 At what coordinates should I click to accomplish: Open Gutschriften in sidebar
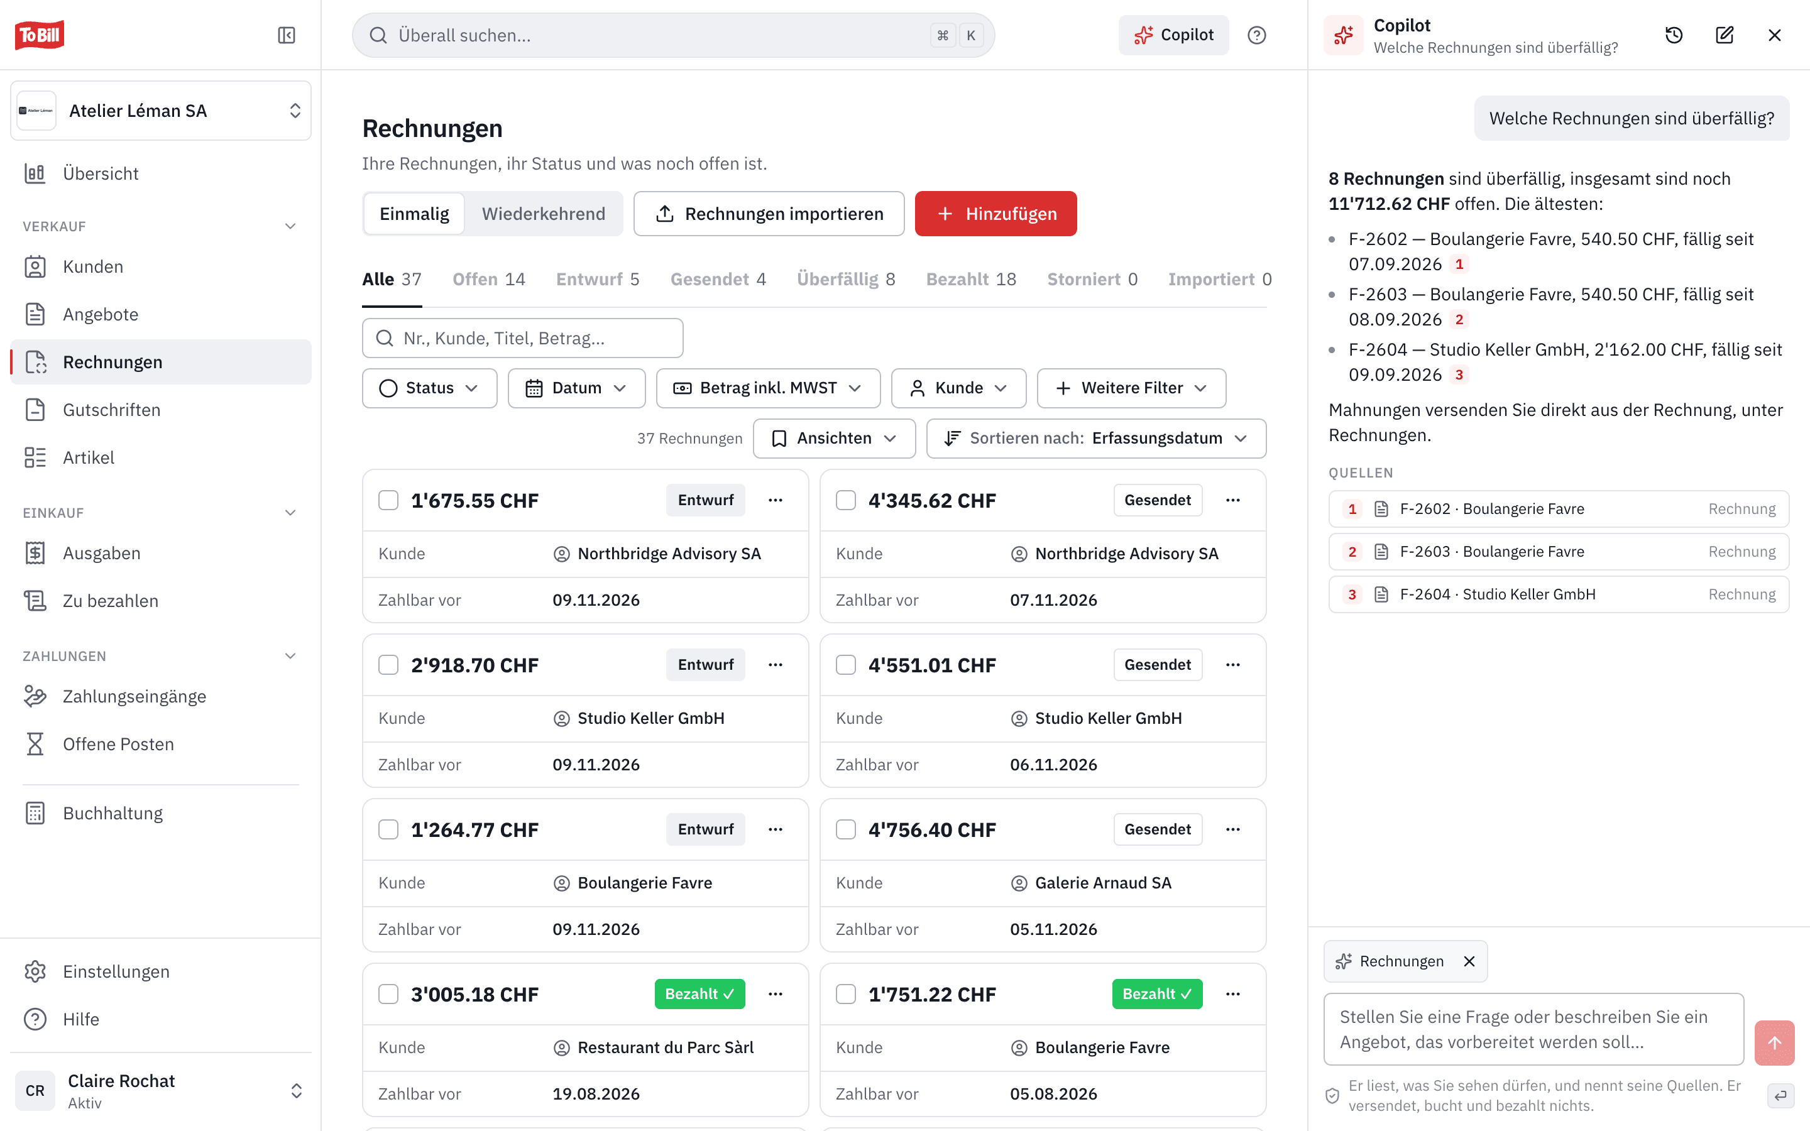click(161, 410)
